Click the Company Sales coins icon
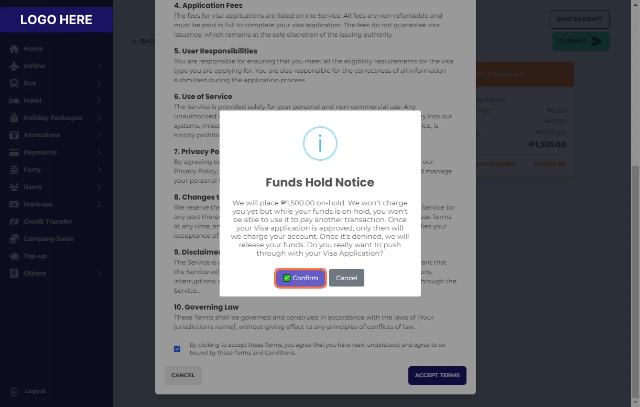Screen dimensions: 640x407 point(14,239)
